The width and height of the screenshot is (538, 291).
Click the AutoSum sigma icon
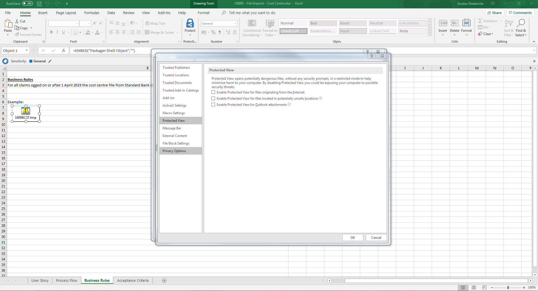tap(480, 21)
